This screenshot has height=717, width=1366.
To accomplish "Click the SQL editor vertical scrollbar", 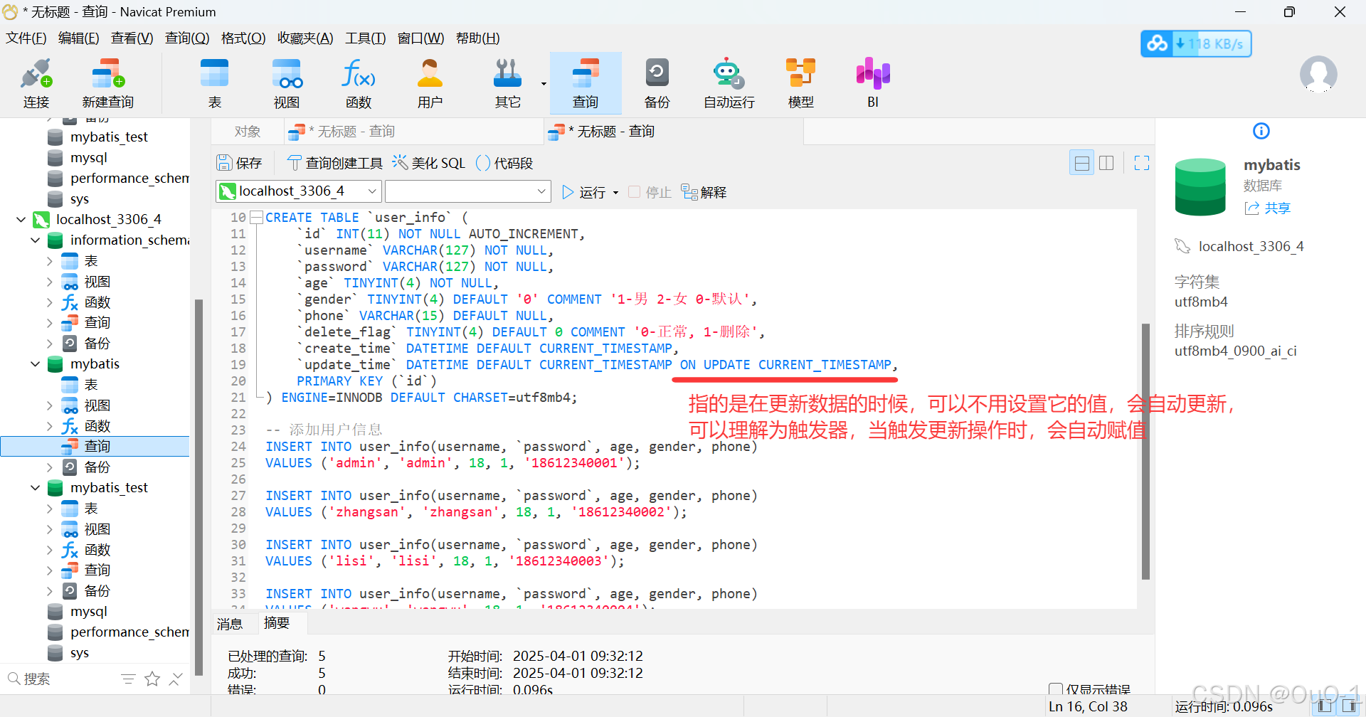I will (1145, 451).
